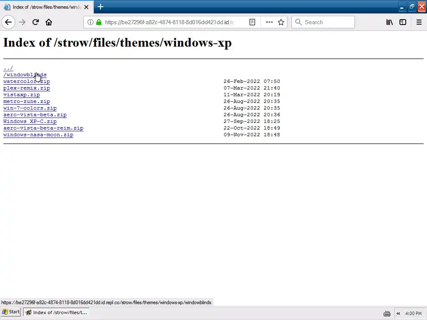The width and height of the screenshot is (427, 320).
Task: Open the on-screen keyboard tray icon
Action: click(x=387, y=313)
